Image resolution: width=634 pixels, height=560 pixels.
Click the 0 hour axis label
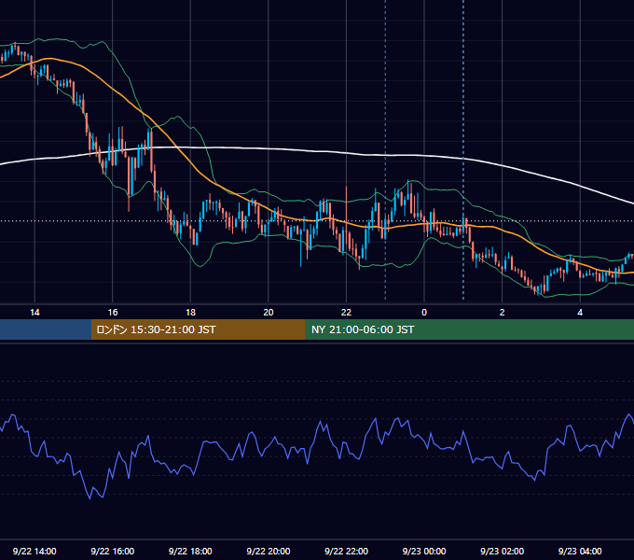click(x=424, y=313)
